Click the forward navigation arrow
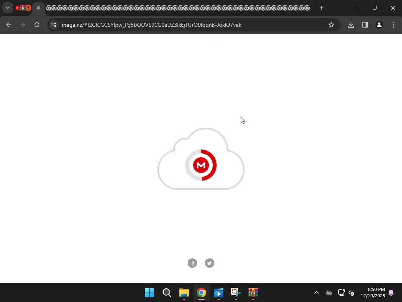The width and height of the screenshot is (402, 302). coord(23,25)
